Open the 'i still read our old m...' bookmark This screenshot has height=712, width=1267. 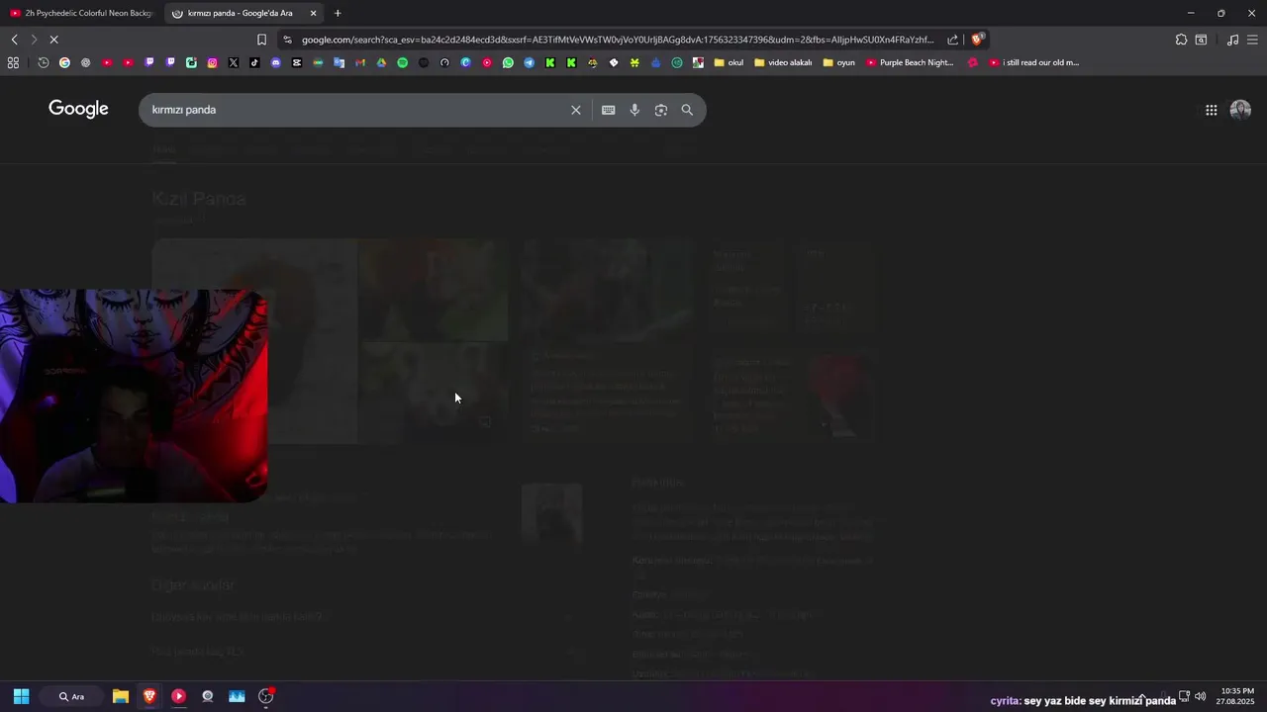[1034, 62]
